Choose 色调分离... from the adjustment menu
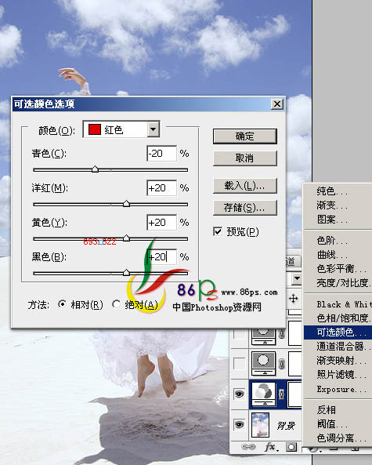Screen dimensions: 372x465 [338, 438]
